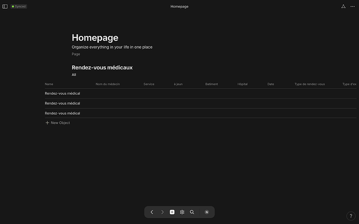The height and width of the screenshot is (224, 359).
Task: Open the second Rendez-vous médical row
Action: [x=62, y=103]
